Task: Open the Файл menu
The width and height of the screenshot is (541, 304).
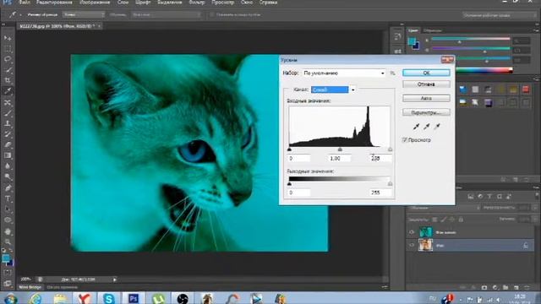Action: click(x=25, y=2)
